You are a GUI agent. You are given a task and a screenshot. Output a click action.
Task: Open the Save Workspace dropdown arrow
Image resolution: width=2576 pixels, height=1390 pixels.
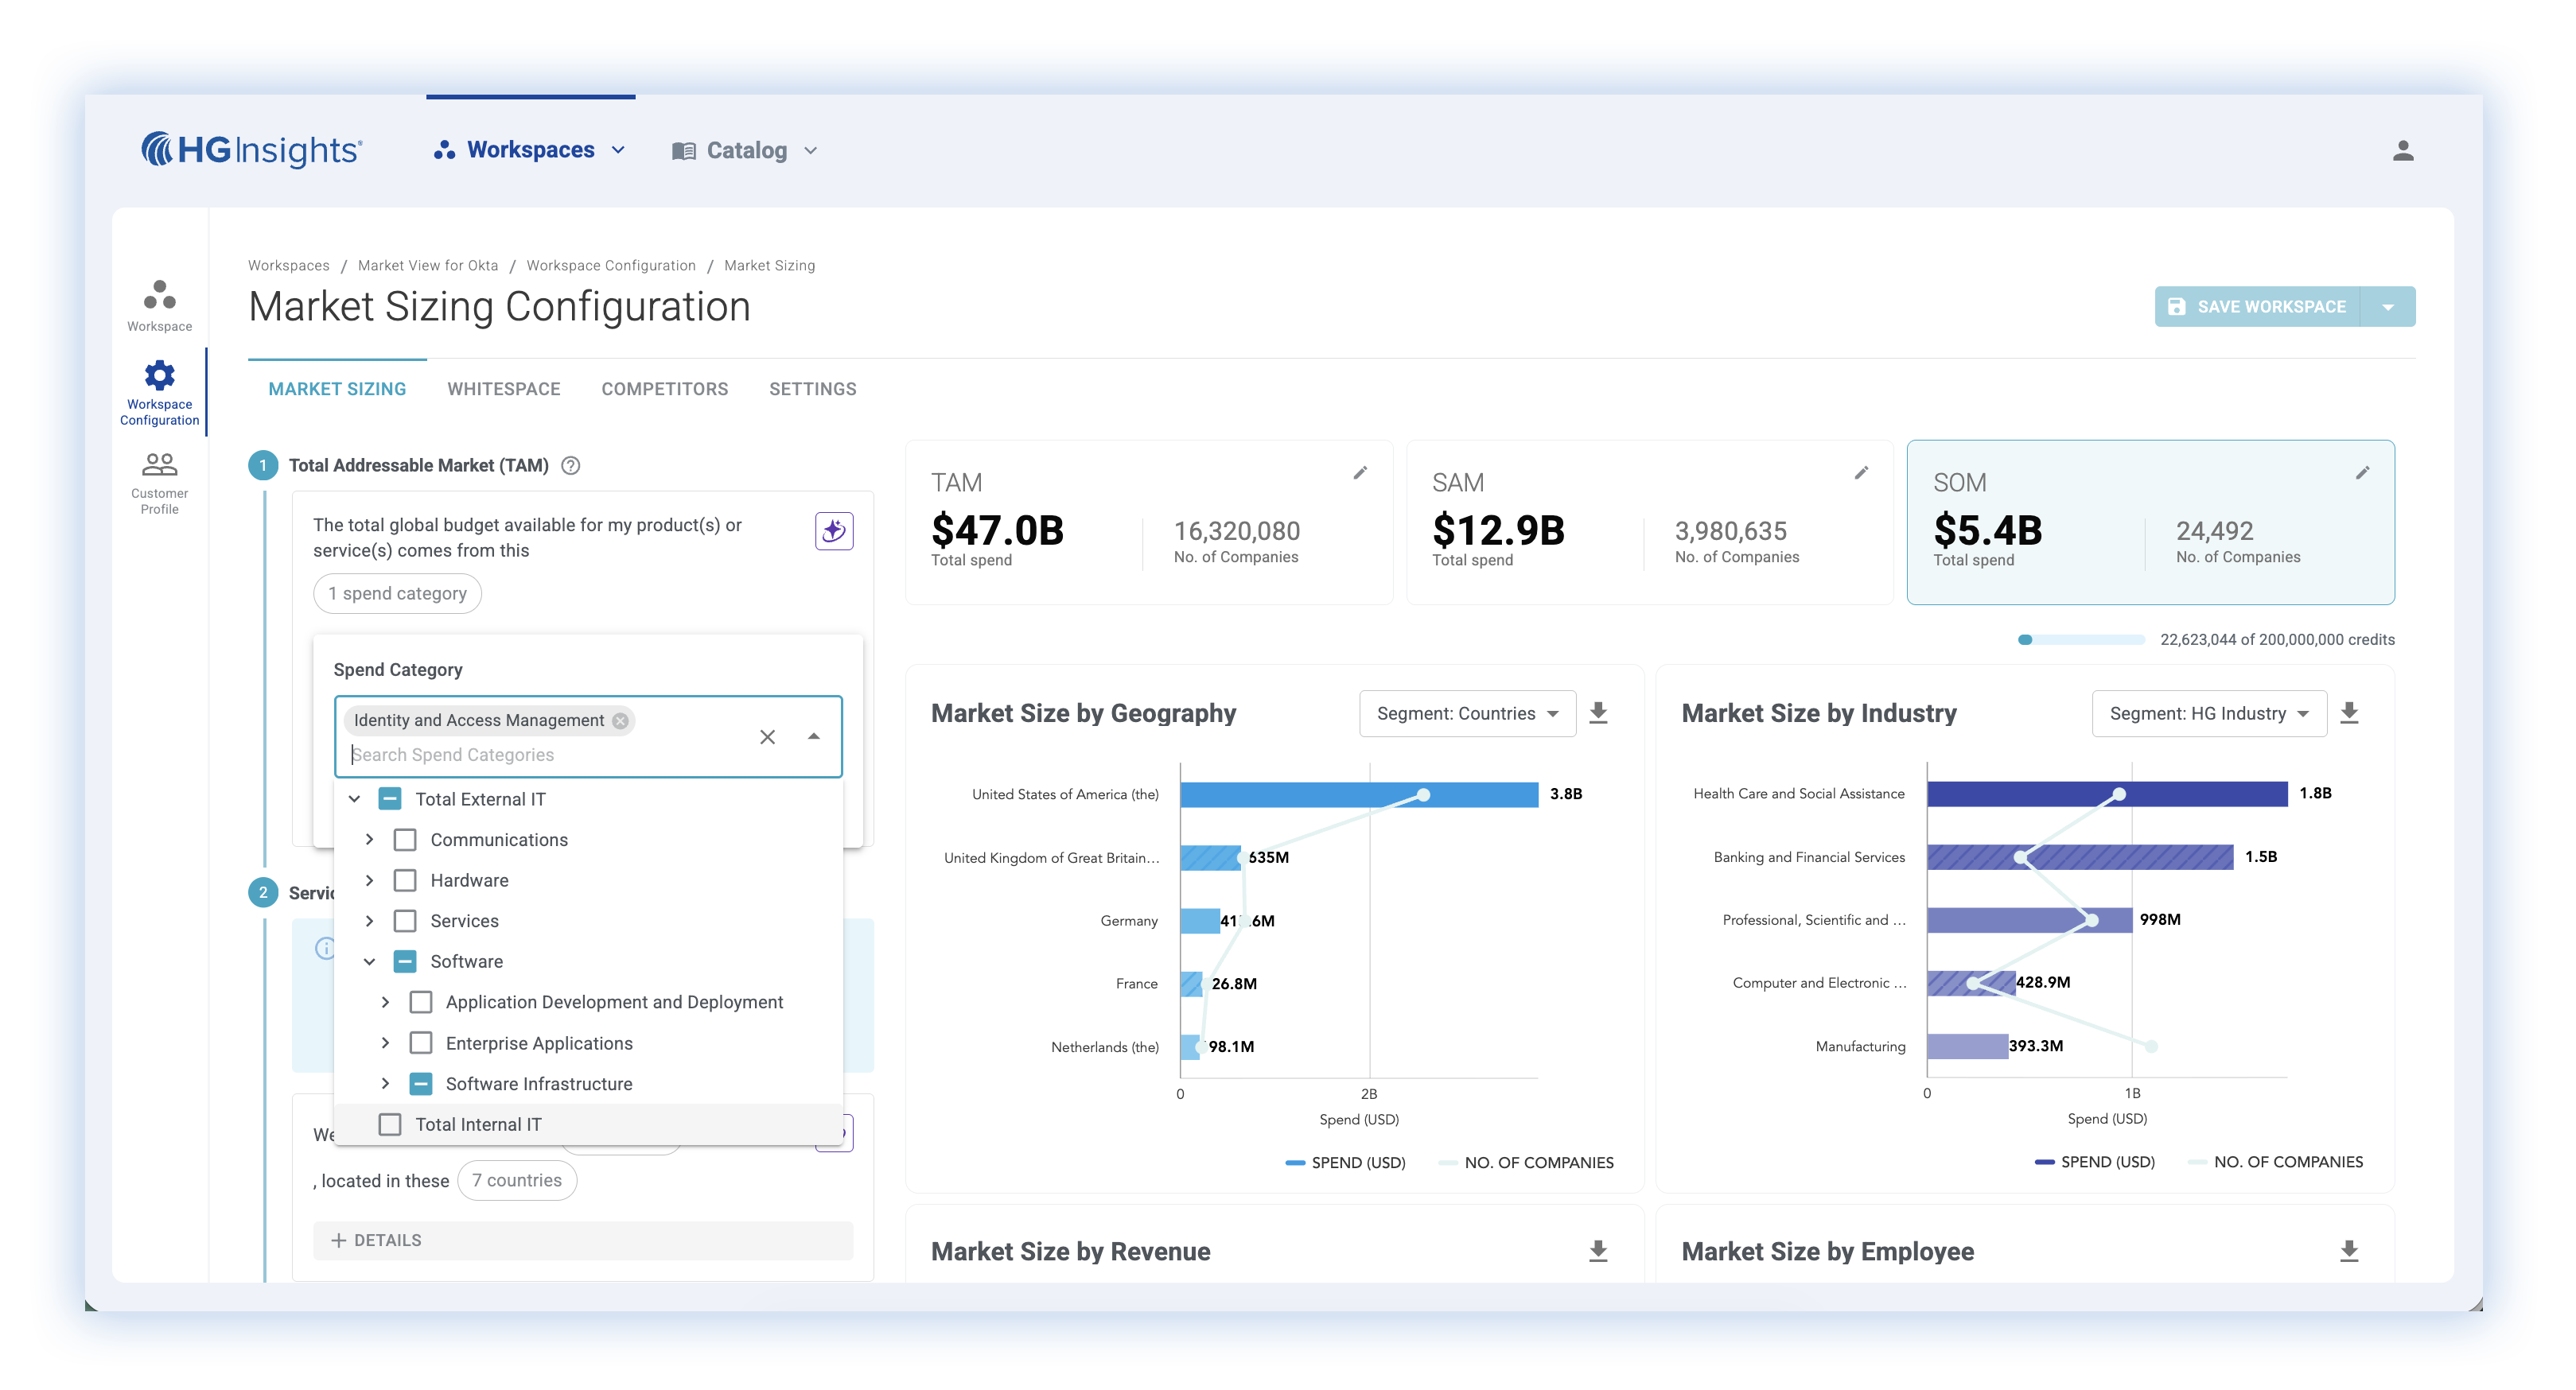point(2388,307)
